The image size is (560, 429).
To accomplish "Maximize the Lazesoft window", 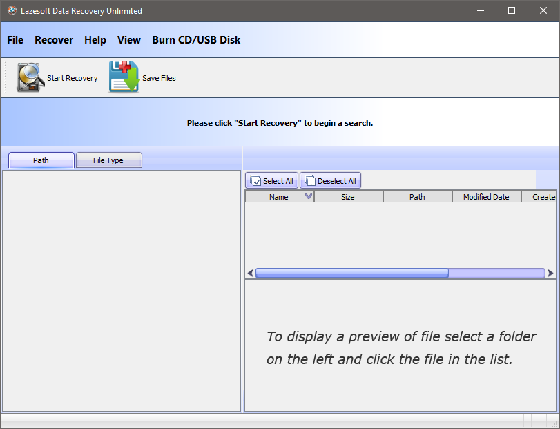I will (x=512, y=10).
